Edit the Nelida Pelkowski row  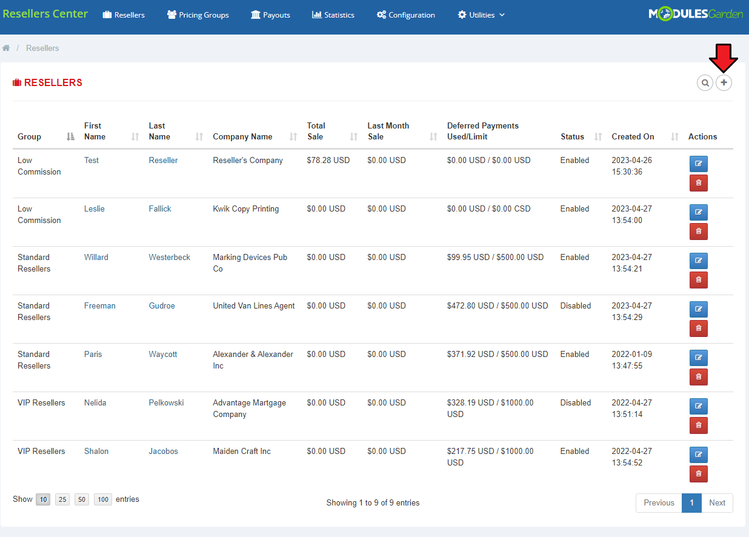point(699,407)
